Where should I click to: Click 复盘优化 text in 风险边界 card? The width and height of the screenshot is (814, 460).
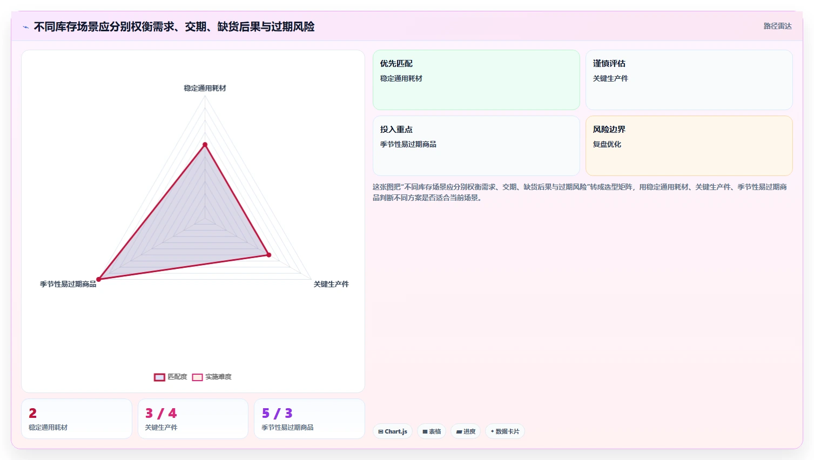(x=607, y=144)
